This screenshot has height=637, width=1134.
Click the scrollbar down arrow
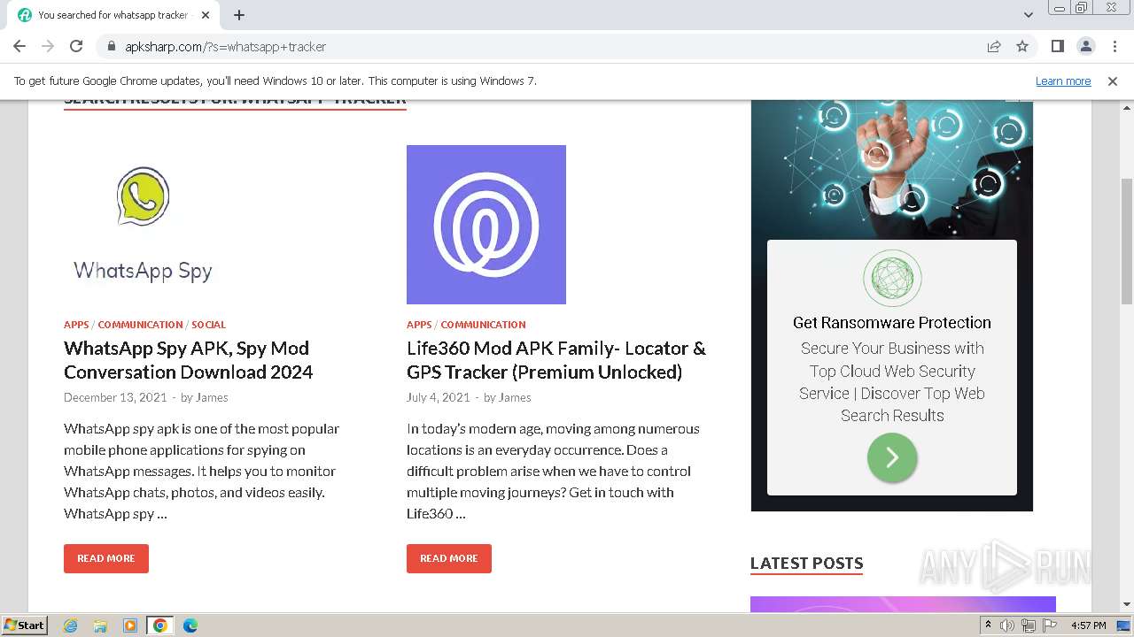point(1127,604)
